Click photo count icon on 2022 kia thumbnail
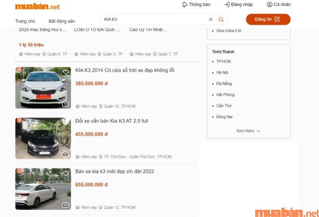 pyautogui.click(x=65, y=205)
